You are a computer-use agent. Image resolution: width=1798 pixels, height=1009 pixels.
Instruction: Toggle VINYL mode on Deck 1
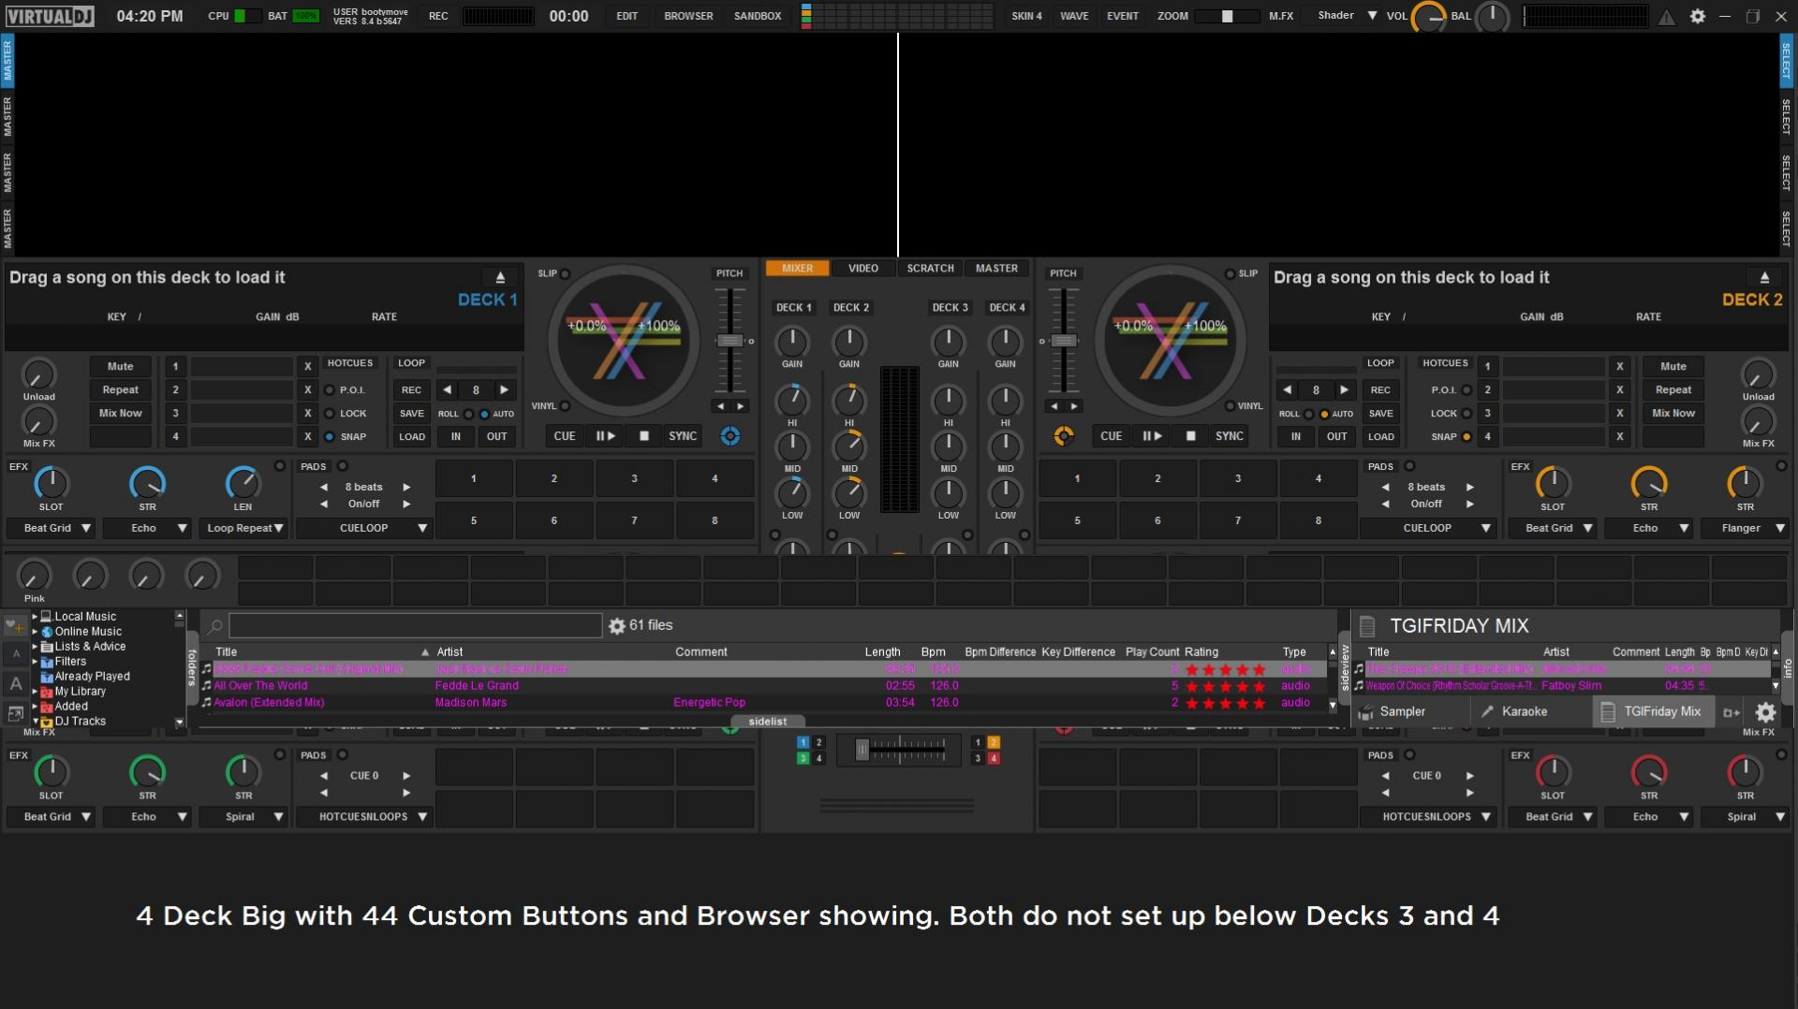pyautogui.click(x=565, y=406)
